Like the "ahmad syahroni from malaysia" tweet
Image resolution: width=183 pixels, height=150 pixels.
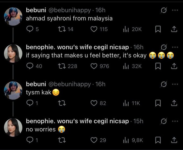point(94,29)
